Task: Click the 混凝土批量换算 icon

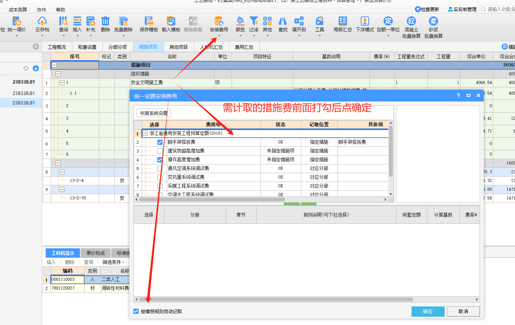Action: tap(411, 21)
